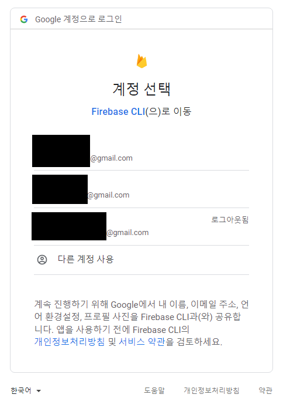The width and height of the screenshot is (283, 408).
Task: Open 도움말 in the footer
Action: coord(154,390)
